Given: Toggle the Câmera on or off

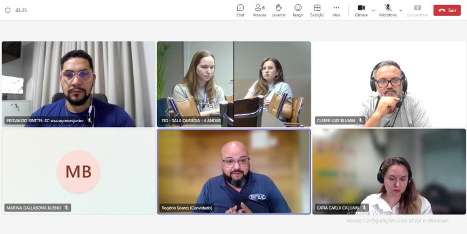Looking at the screenshot, I should click(361, 10).
